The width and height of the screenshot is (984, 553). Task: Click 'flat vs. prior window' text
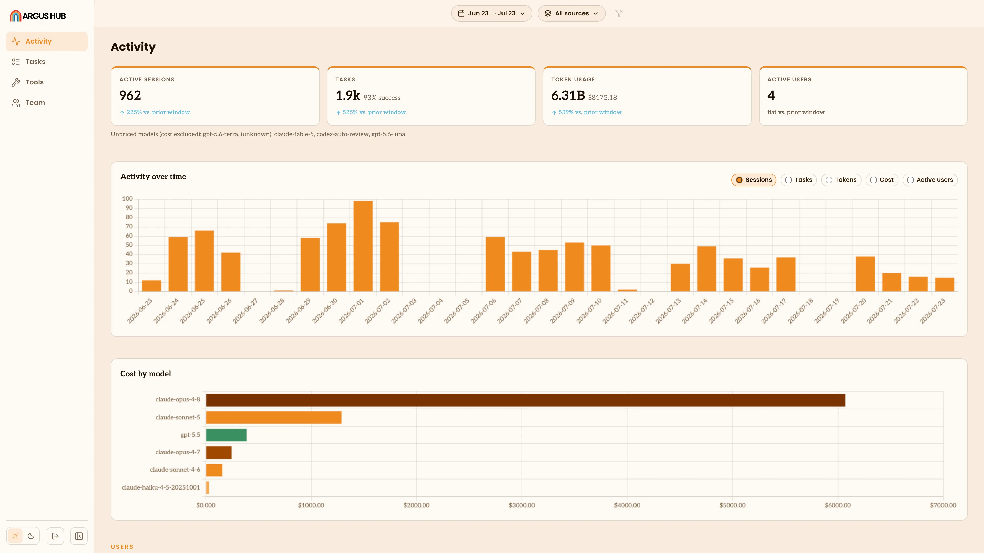(x=796, y=112)
